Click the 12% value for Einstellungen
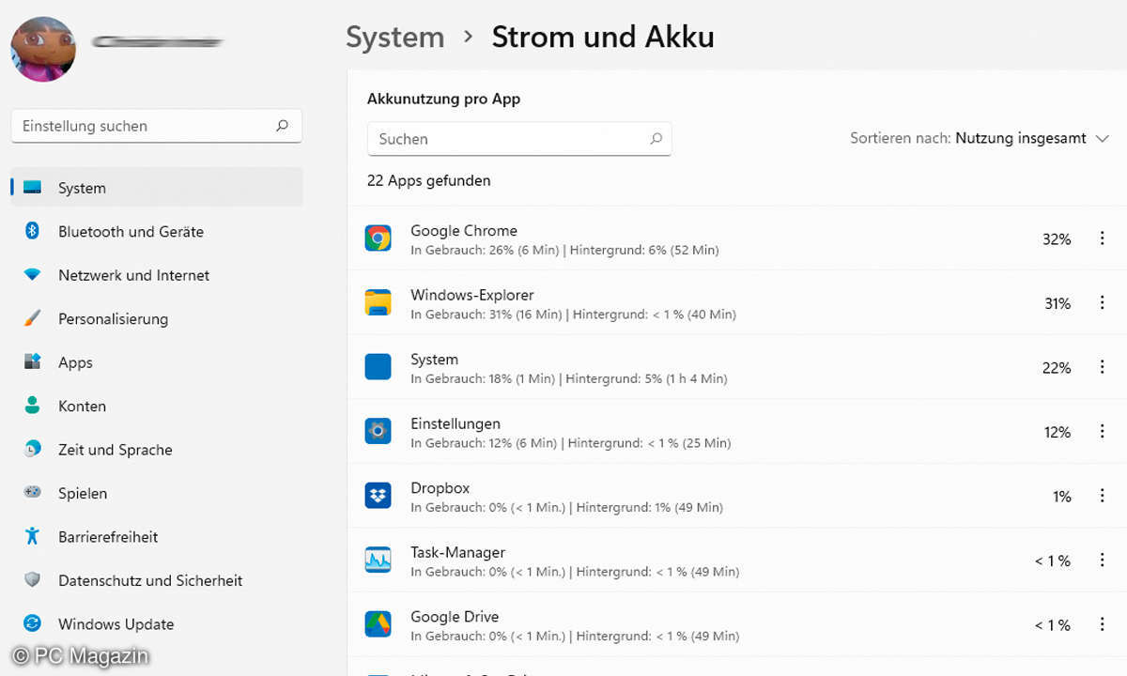This screenshot has height=676, width=1127. pos(1058,432)
